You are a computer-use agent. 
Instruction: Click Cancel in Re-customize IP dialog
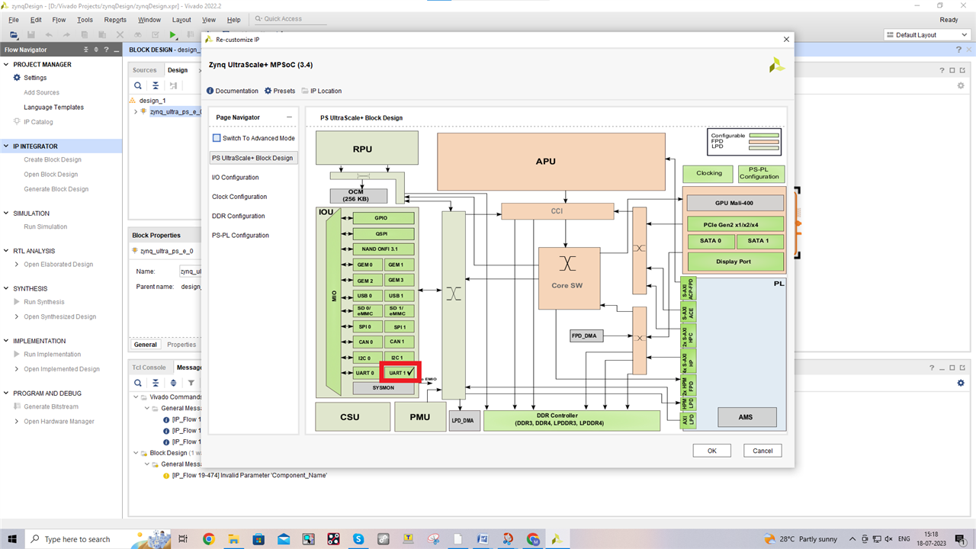point(762,451)
